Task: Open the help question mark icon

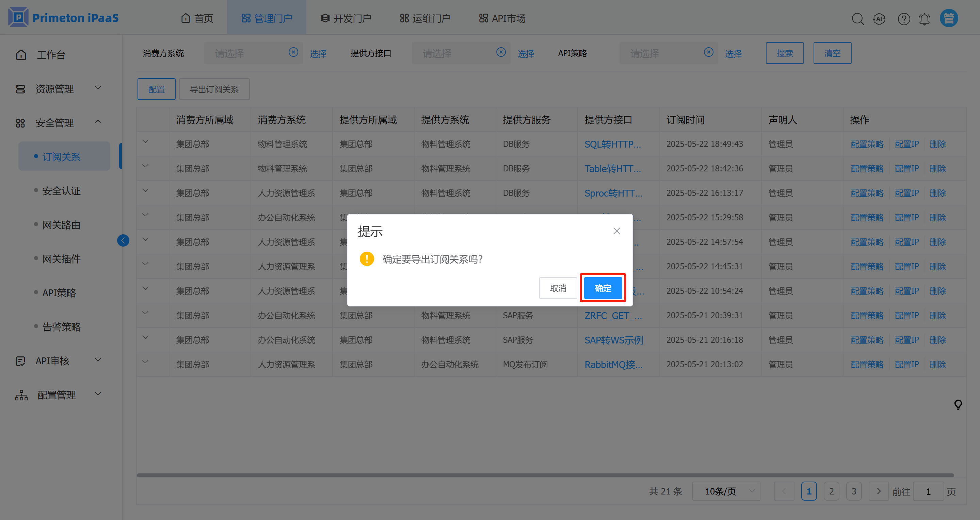Action: 903,19
